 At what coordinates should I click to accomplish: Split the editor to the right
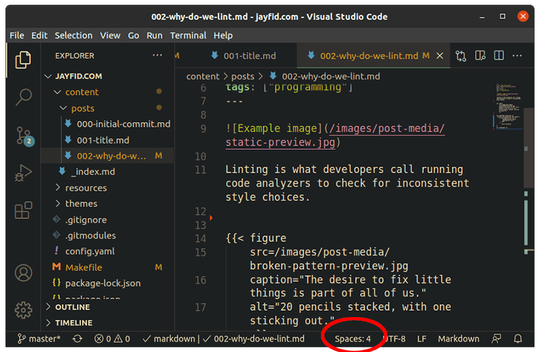point(499,55)
